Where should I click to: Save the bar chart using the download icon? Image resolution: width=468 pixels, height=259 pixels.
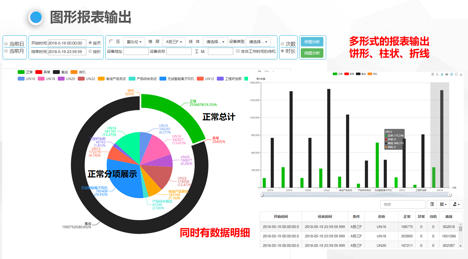(461, 74)
